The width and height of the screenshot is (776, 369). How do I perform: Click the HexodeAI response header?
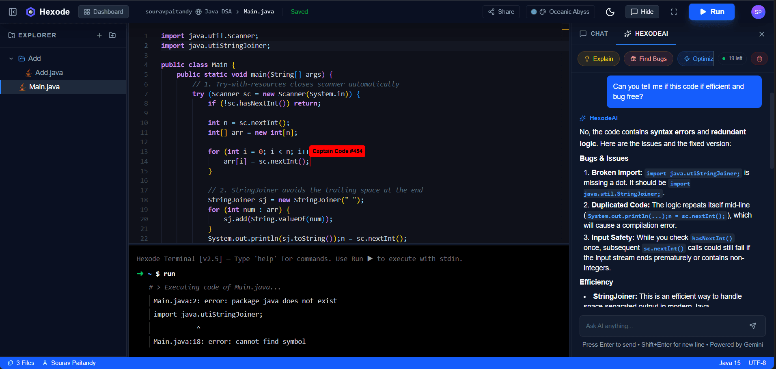pos(599,118)
